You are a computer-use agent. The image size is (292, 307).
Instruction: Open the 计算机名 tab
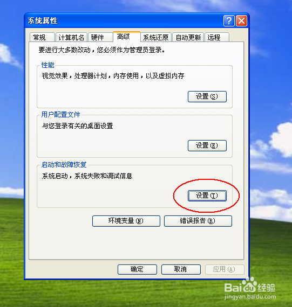[x=71, y=37]
